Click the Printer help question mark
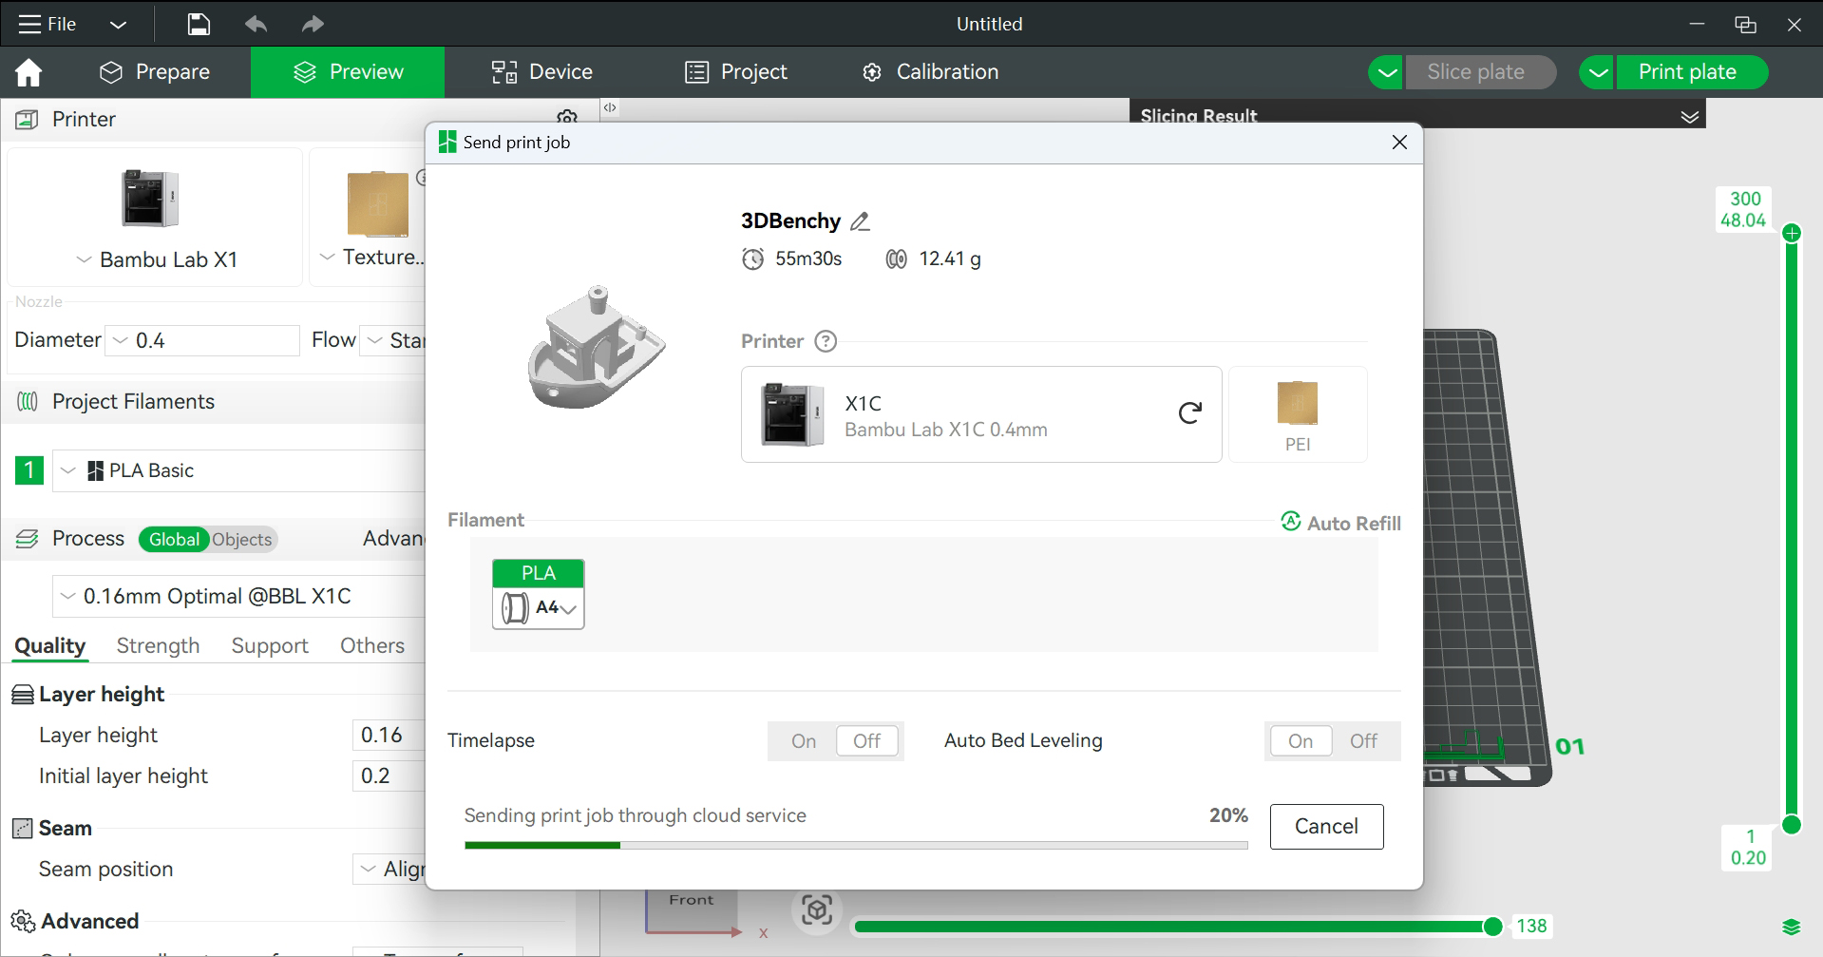 point(826,341)
